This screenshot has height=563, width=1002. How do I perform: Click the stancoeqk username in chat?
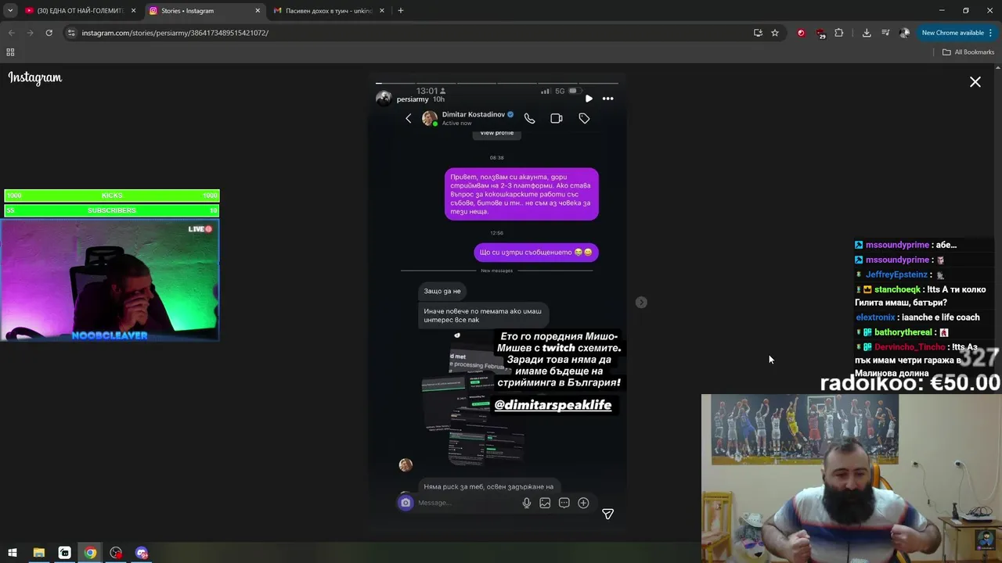pos(897,289)
